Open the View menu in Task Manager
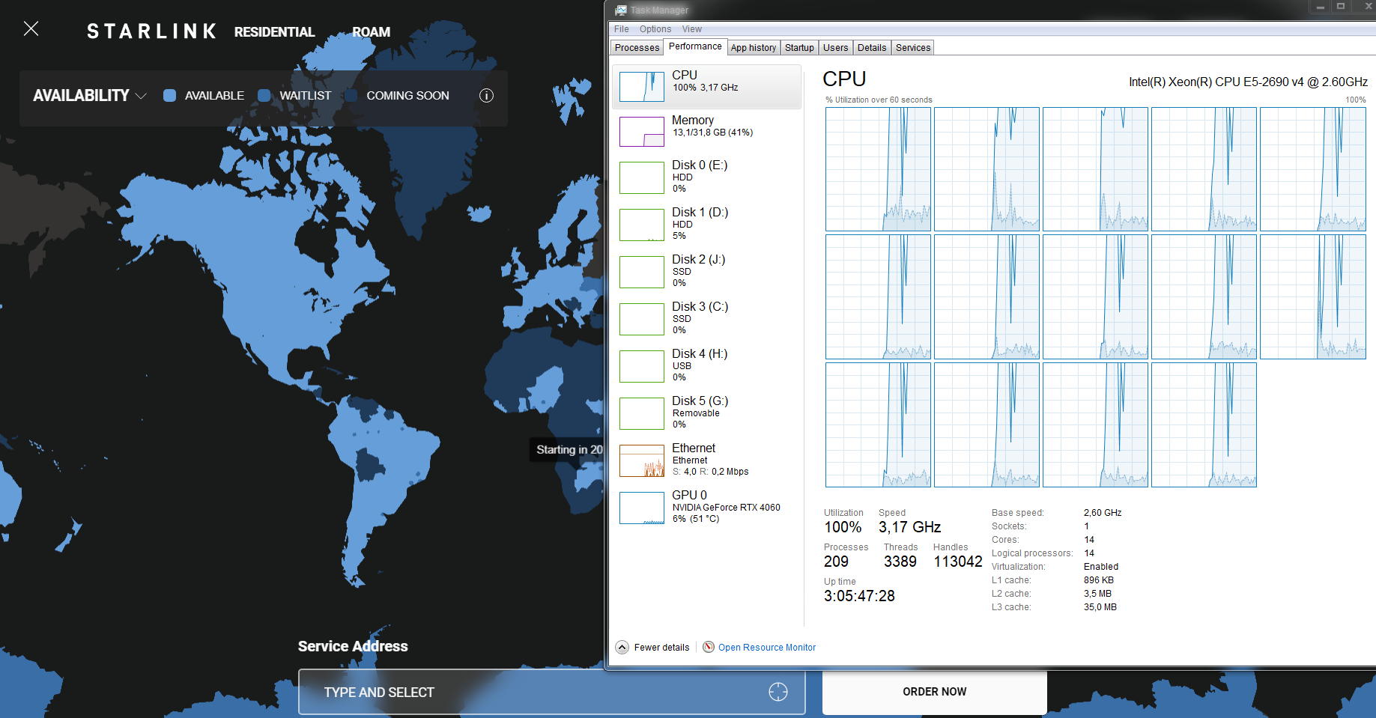 (691, 29)
